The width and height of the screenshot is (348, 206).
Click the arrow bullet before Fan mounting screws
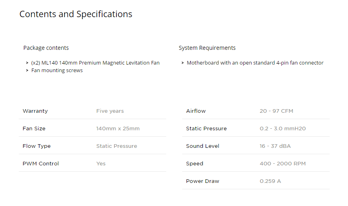pyautogui.click(x=27, y=71)
